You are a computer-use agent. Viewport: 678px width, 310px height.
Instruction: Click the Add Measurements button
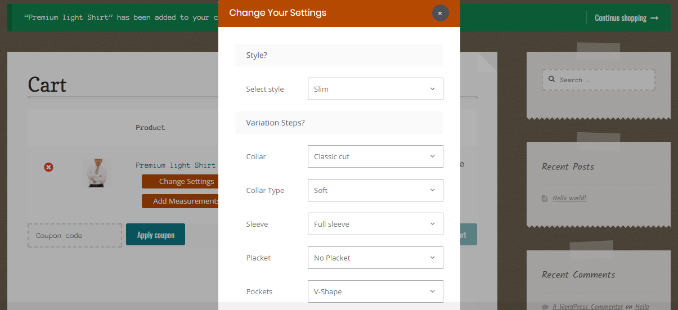(180, 201)
